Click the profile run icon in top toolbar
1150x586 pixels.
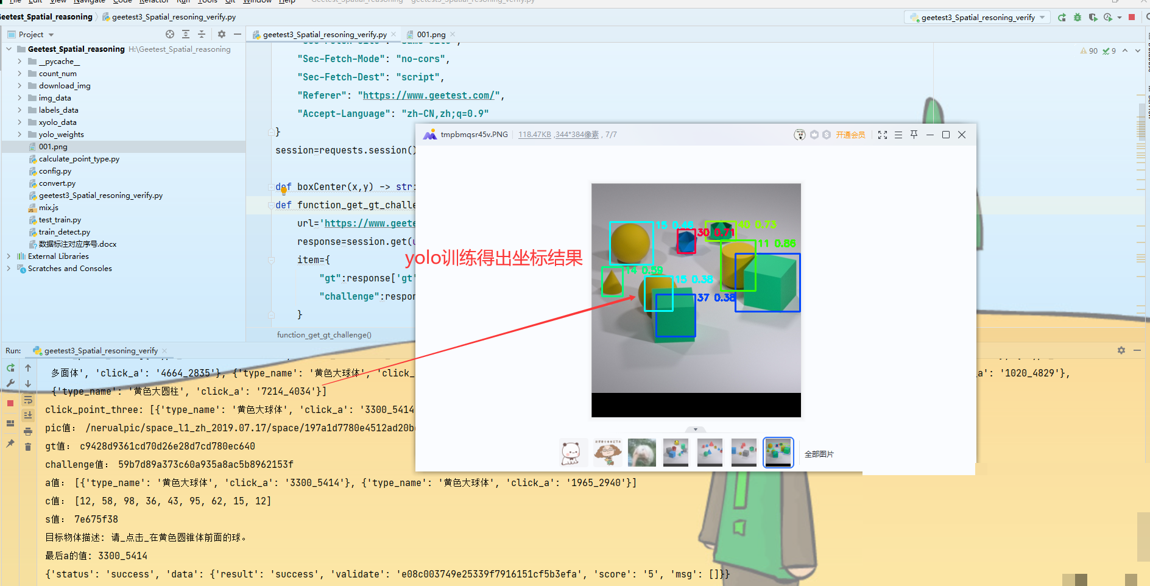click(x=1108, y=18)
